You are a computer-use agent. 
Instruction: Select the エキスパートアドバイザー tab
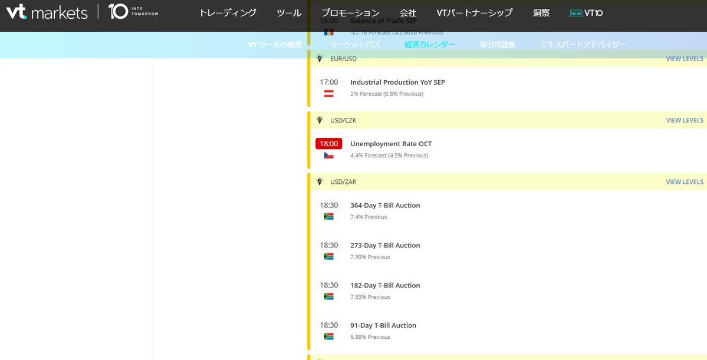[x=583, y=45]
